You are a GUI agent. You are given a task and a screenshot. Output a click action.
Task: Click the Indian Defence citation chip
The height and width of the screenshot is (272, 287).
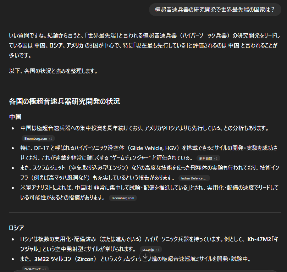194,178
